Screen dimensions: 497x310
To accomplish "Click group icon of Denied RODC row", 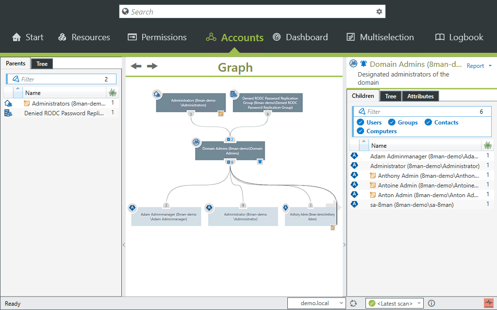I will point(8,113).
